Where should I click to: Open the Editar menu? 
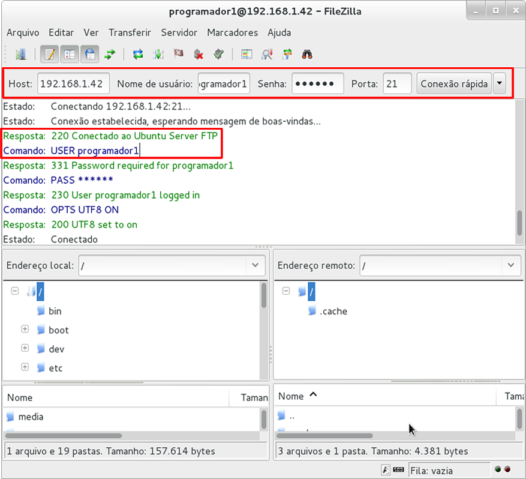(61, 32)
